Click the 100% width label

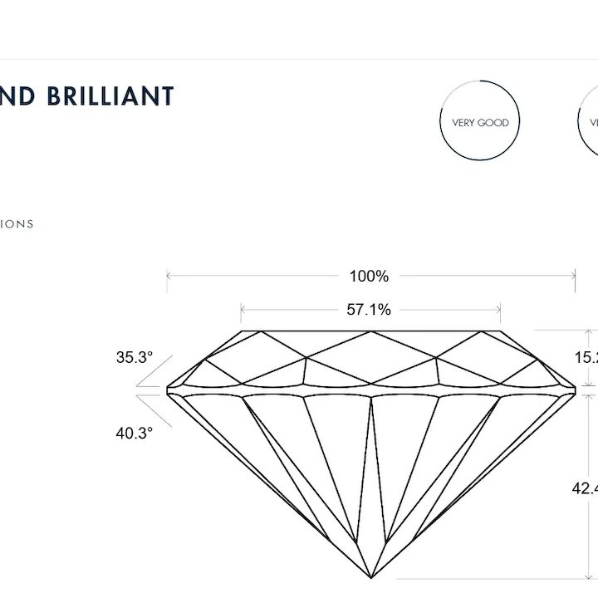(369, 276)
